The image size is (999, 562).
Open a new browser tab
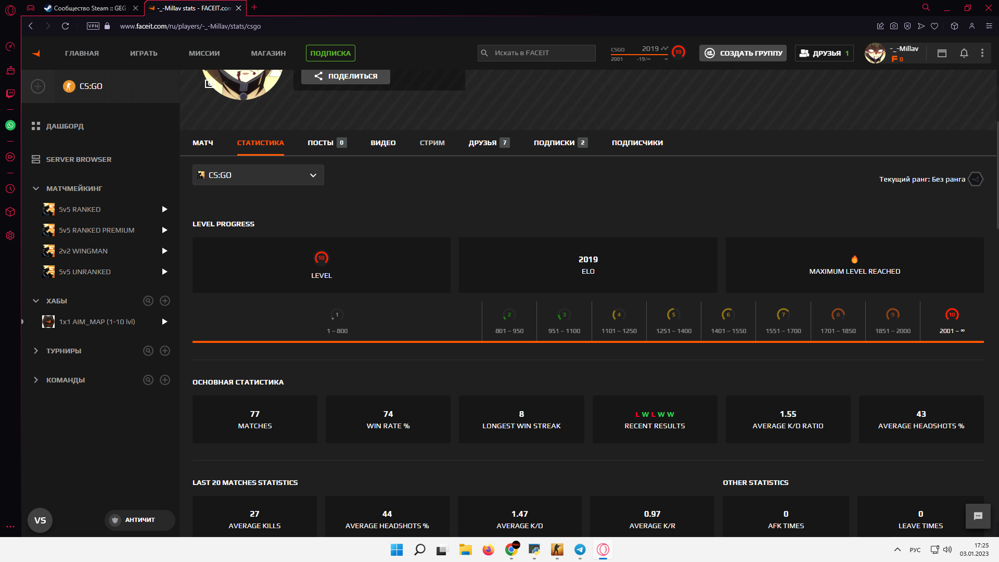[x=254, y=7]
